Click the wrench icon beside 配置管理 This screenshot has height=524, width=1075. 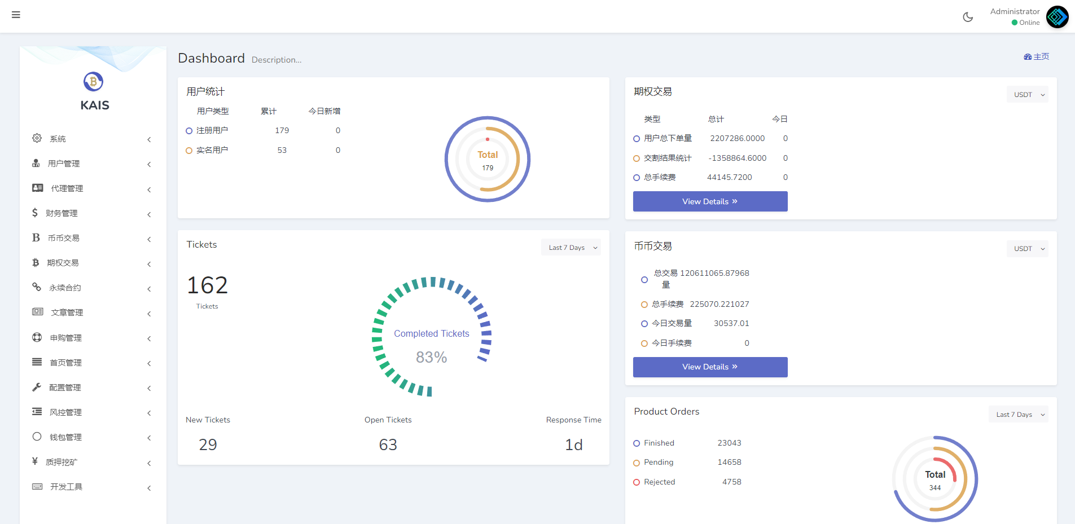pyautogui.click(x=37, y=387)
